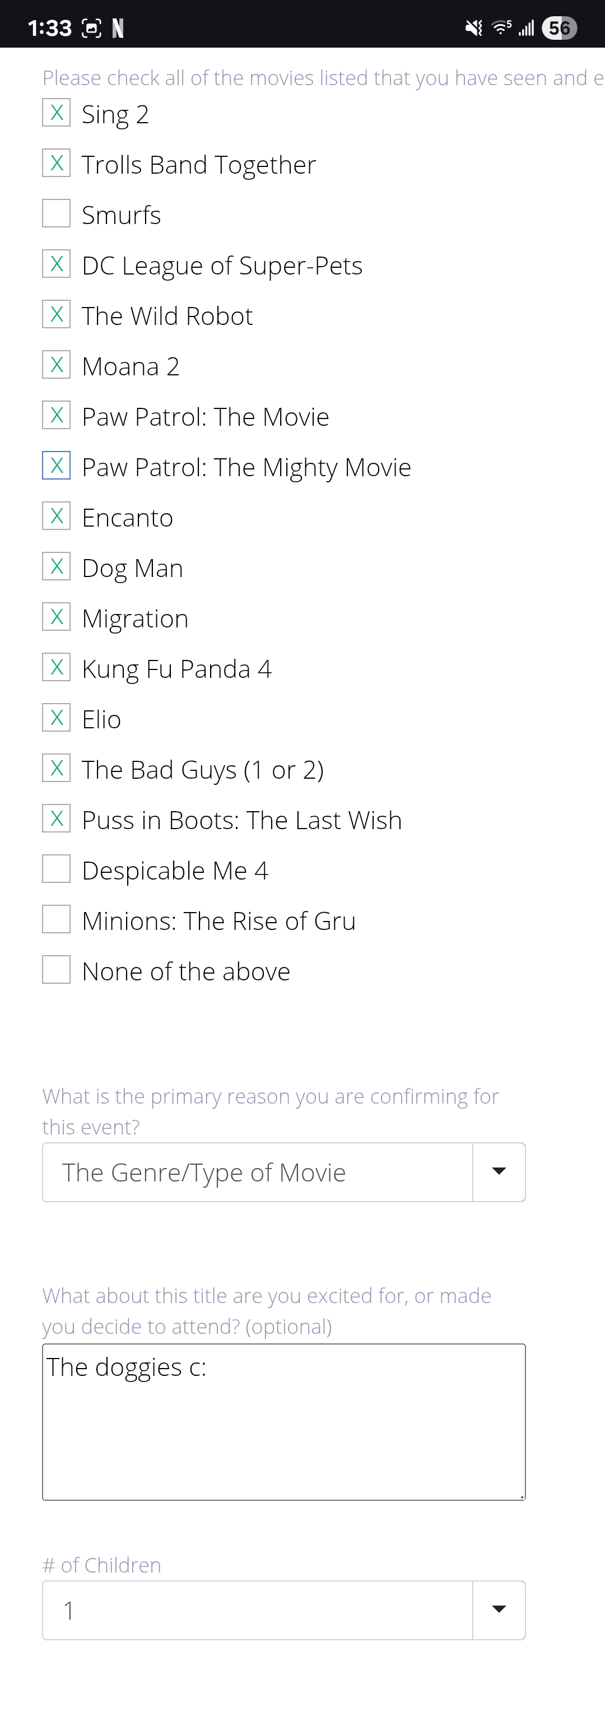Tick Minions: The Rise of Gru
Viewport: 605px width, 1735px height.
tap(57, 919)
